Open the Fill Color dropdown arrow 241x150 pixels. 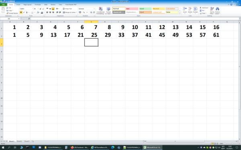click(40, 12)
